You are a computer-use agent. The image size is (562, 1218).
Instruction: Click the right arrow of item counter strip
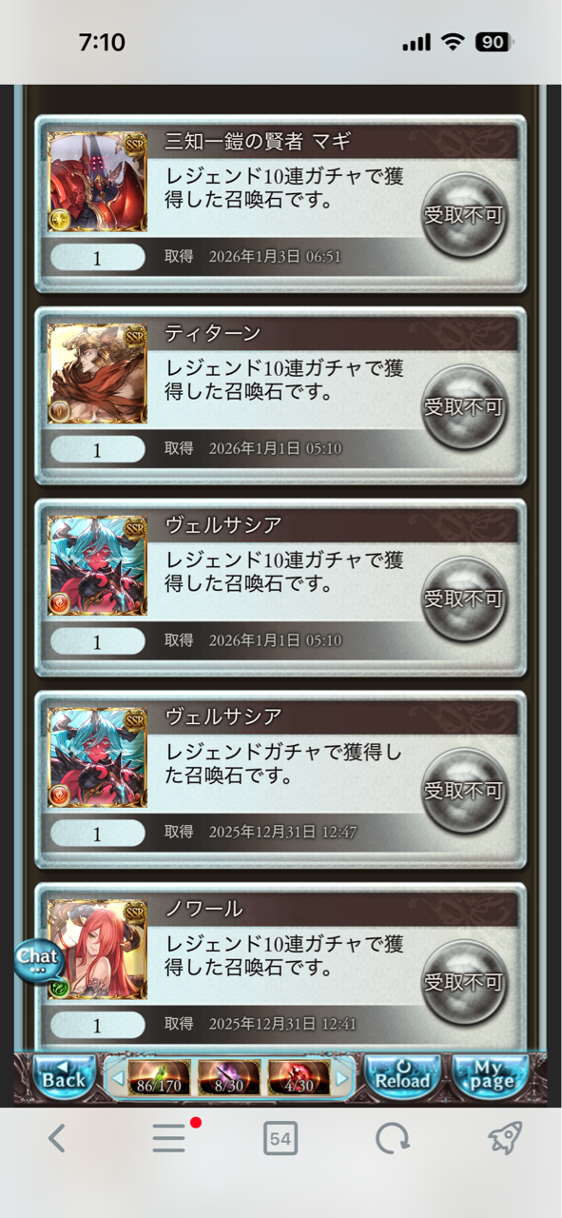(x=343, y=1079)
